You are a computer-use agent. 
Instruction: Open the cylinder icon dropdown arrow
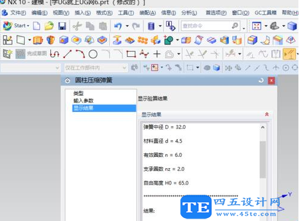[160, 26]
